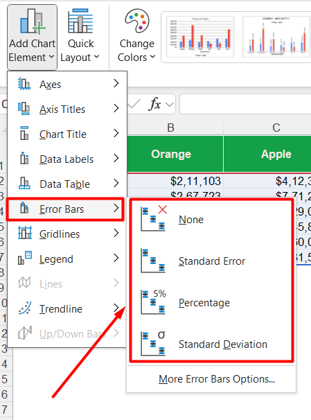Expand the Data Table submenu arrow
This screenshot has height=420, width=311.
(116, 183)
